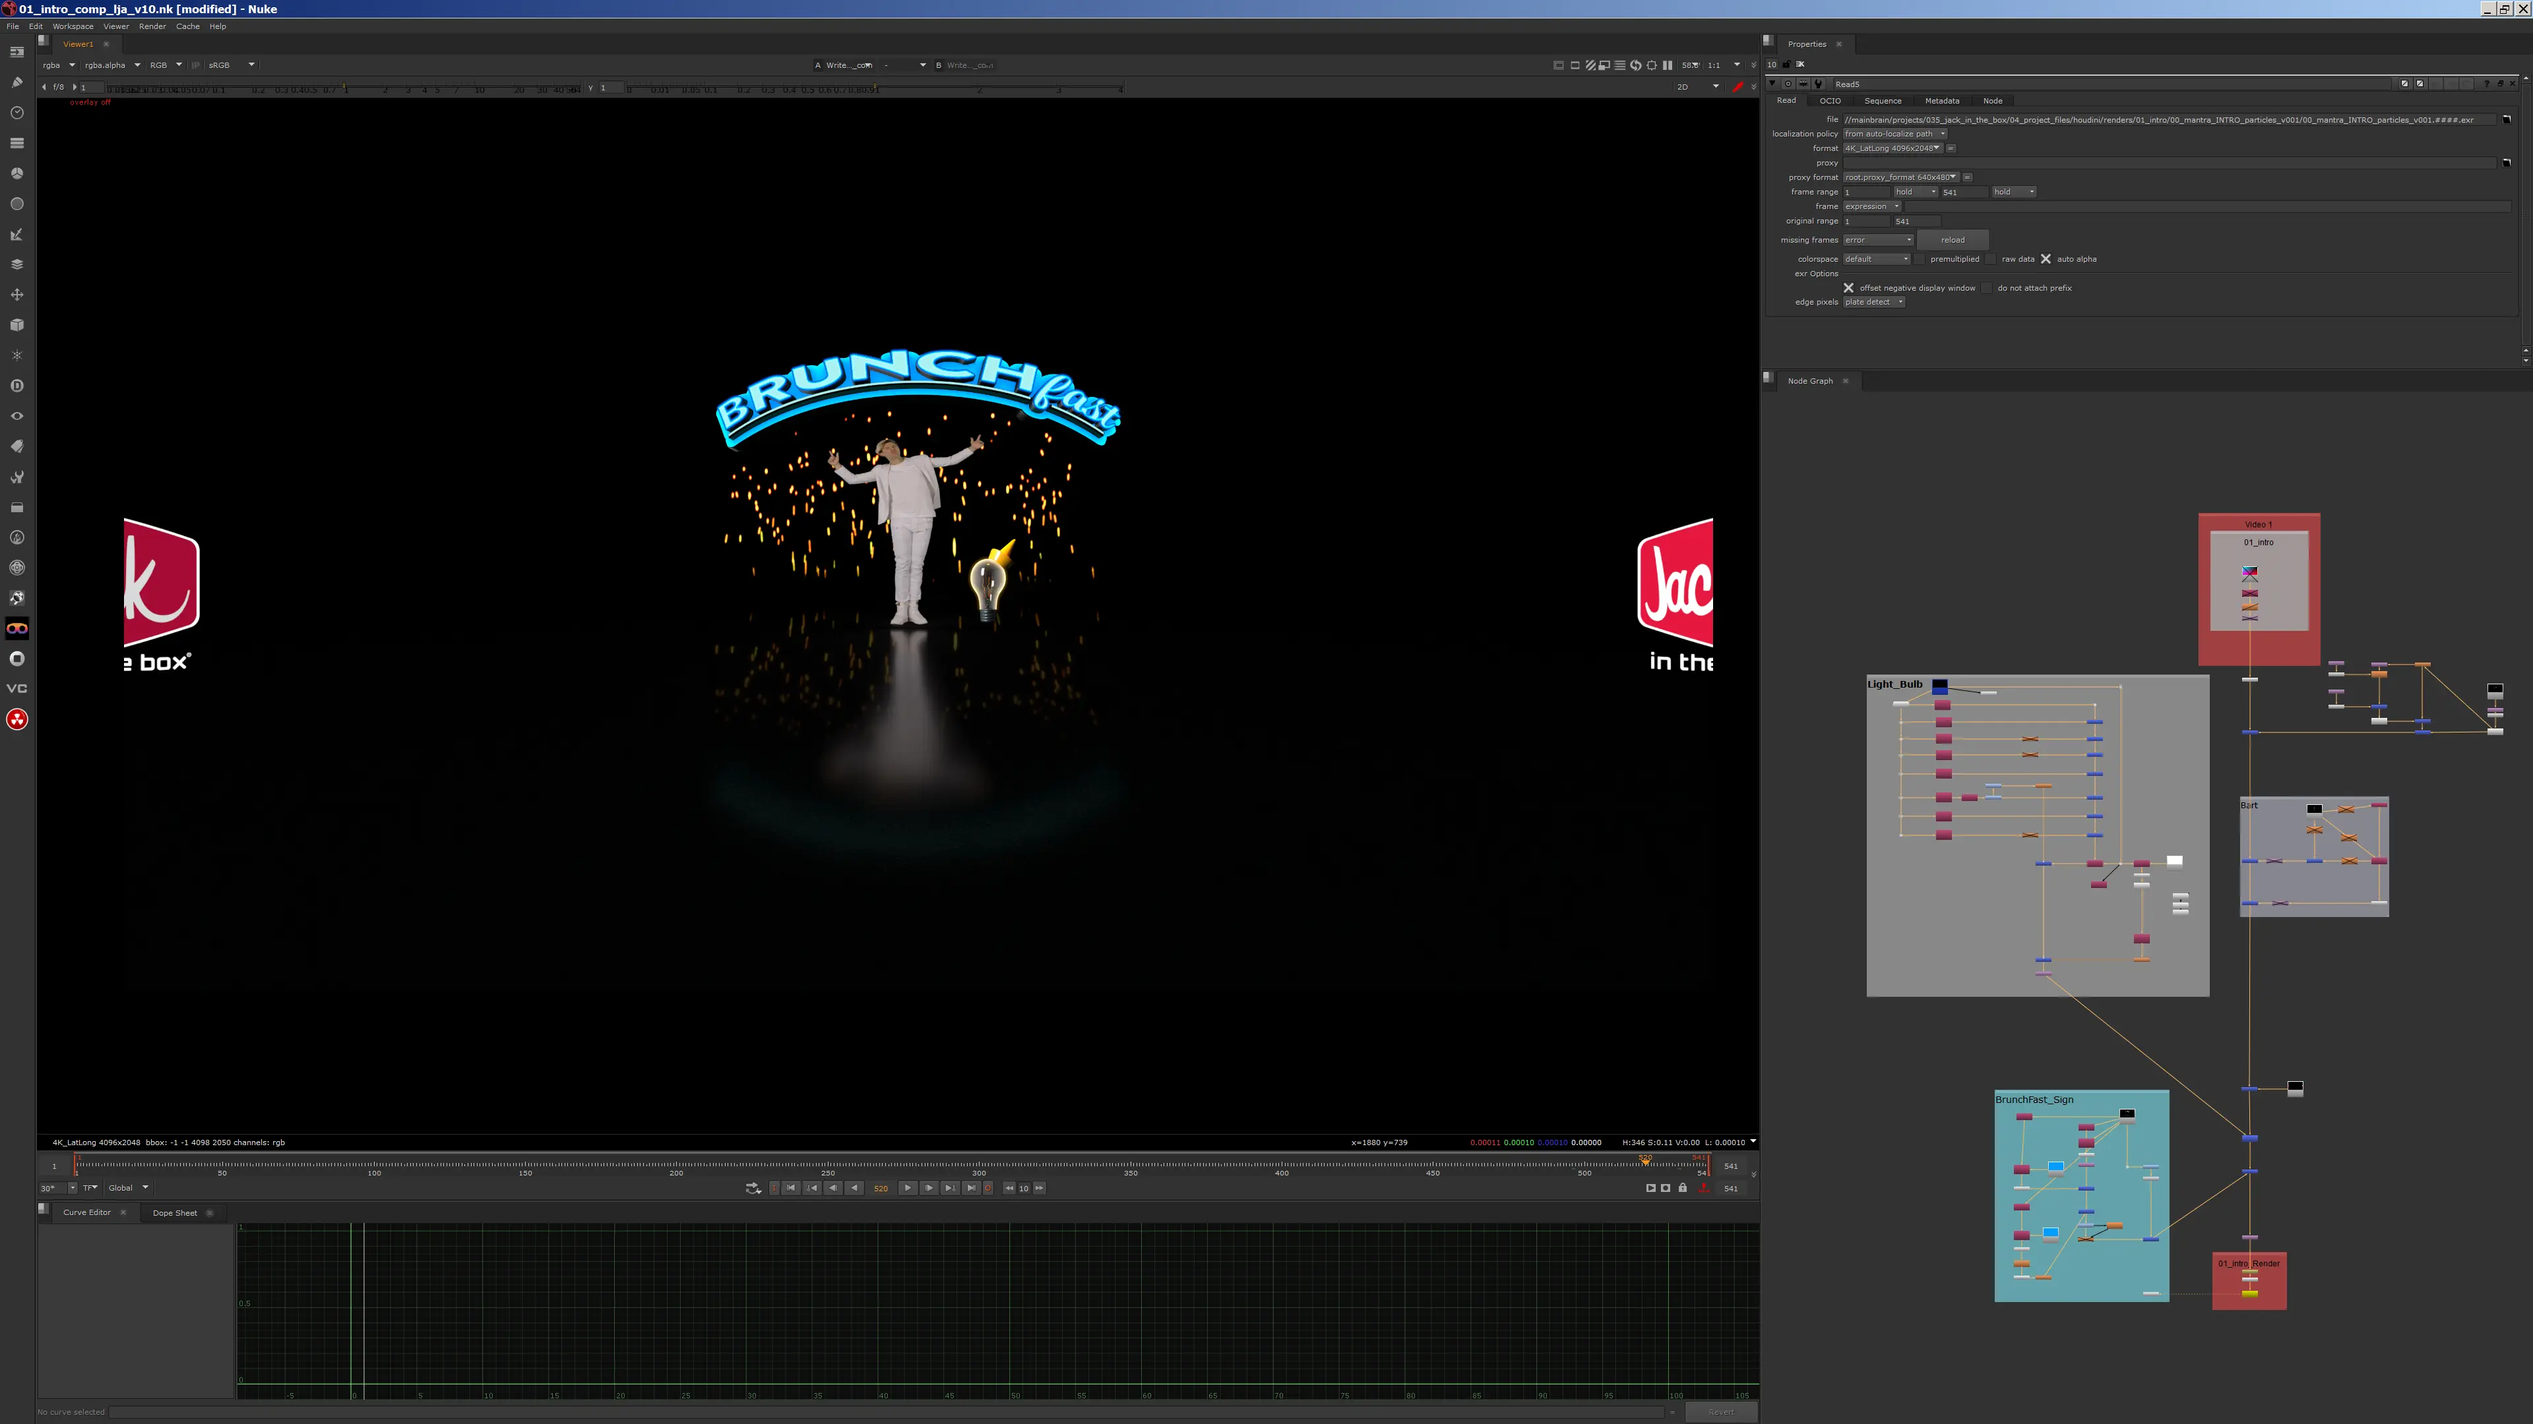This screenshot has height=1424, width=2533.
Task: Open file browser for the proxy field
Action: pos(2507,162)
